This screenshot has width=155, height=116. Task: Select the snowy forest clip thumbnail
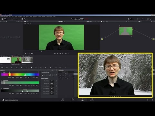pyautogui.click(x=27, y=60)
